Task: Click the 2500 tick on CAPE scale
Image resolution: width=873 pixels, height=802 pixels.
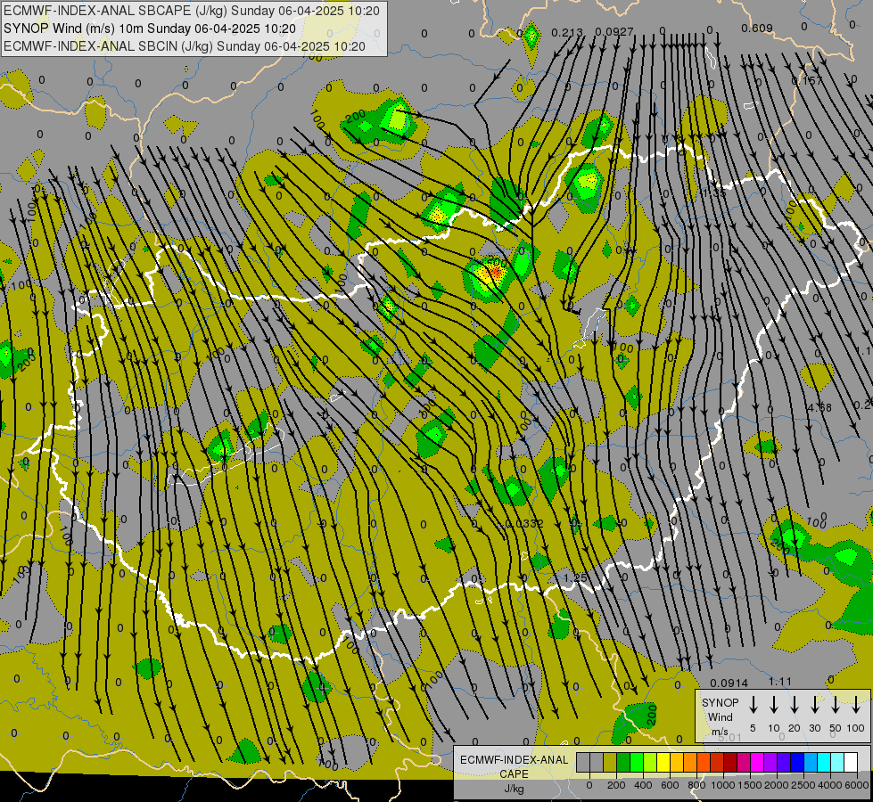Action: tap(803, 785)
